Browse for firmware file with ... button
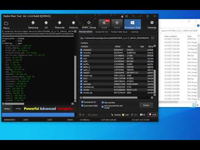 (x=152, y=38)
